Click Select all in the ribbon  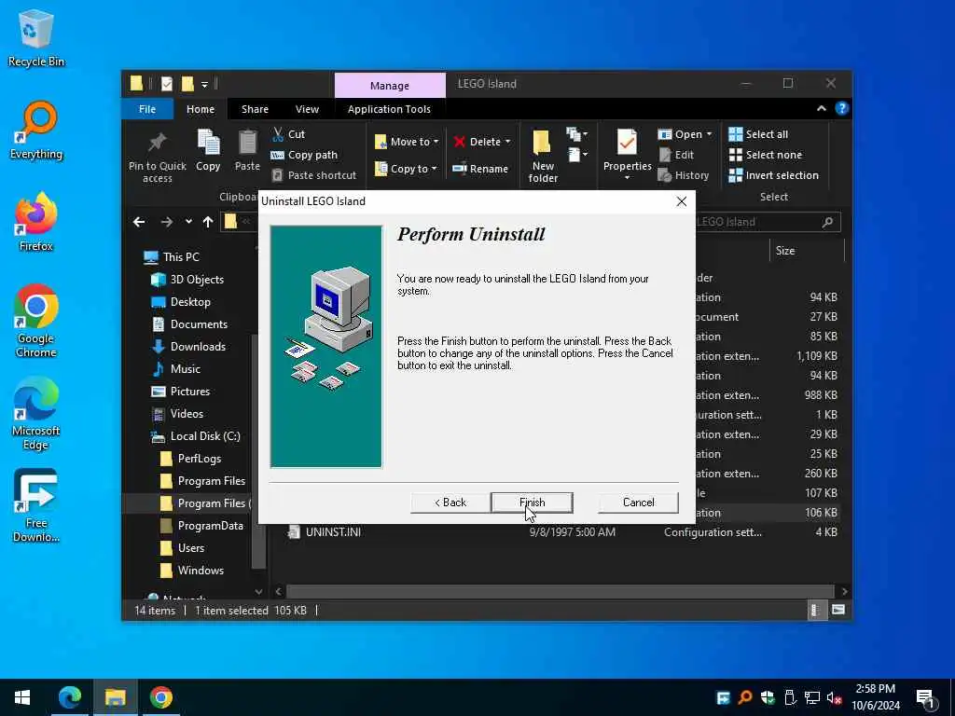758,134
